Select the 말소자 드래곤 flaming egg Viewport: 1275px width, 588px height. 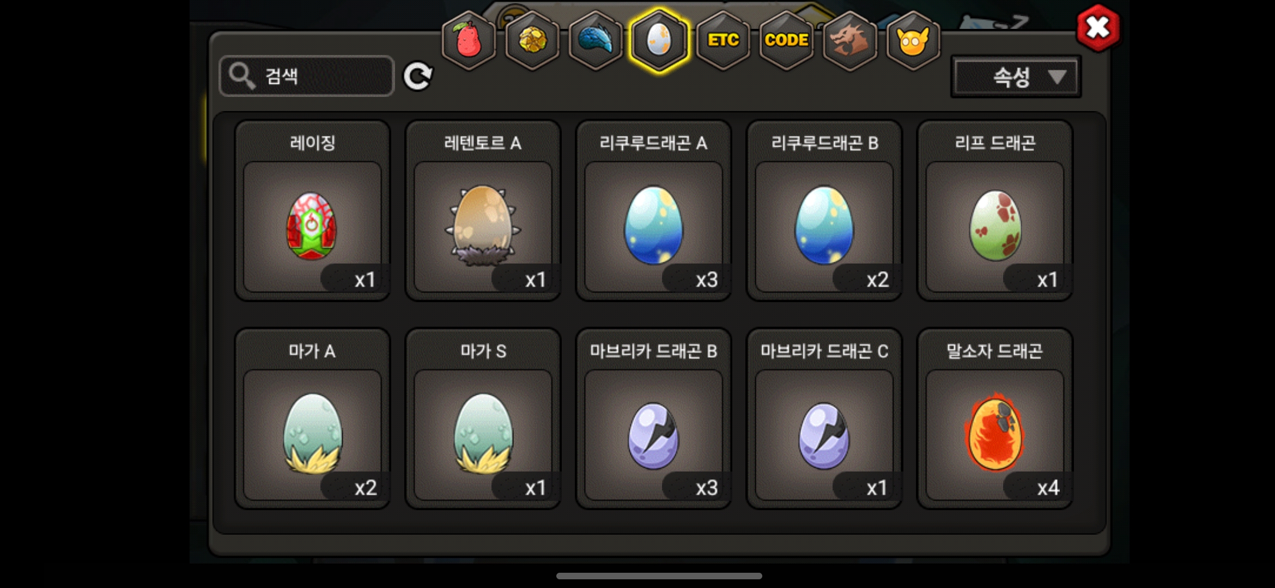[x=995, y=419]
